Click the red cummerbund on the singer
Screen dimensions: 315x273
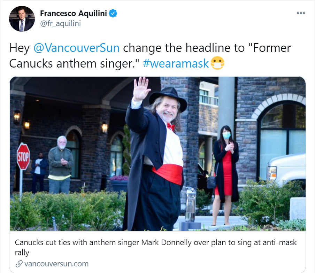tap(167, 174)
